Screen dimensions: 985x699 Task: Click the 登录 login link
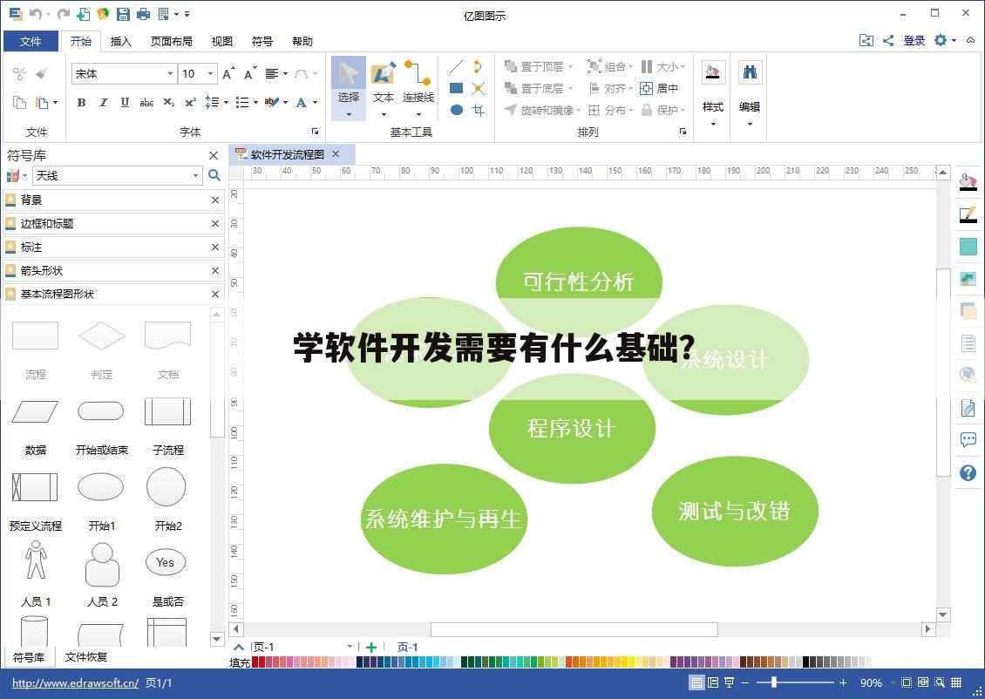914,41
